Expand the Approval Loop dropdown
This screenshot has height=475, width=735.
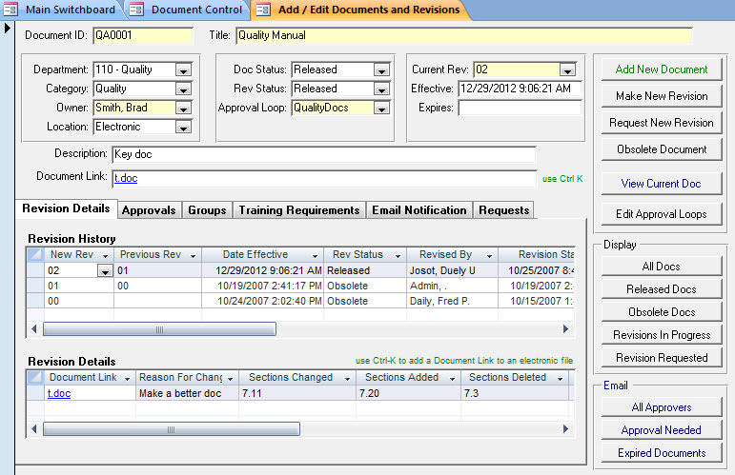(381, 108)
